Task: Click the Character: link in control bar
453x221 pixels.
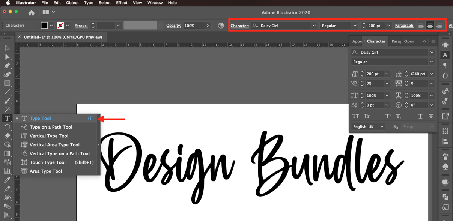Action: pos(239,26)
